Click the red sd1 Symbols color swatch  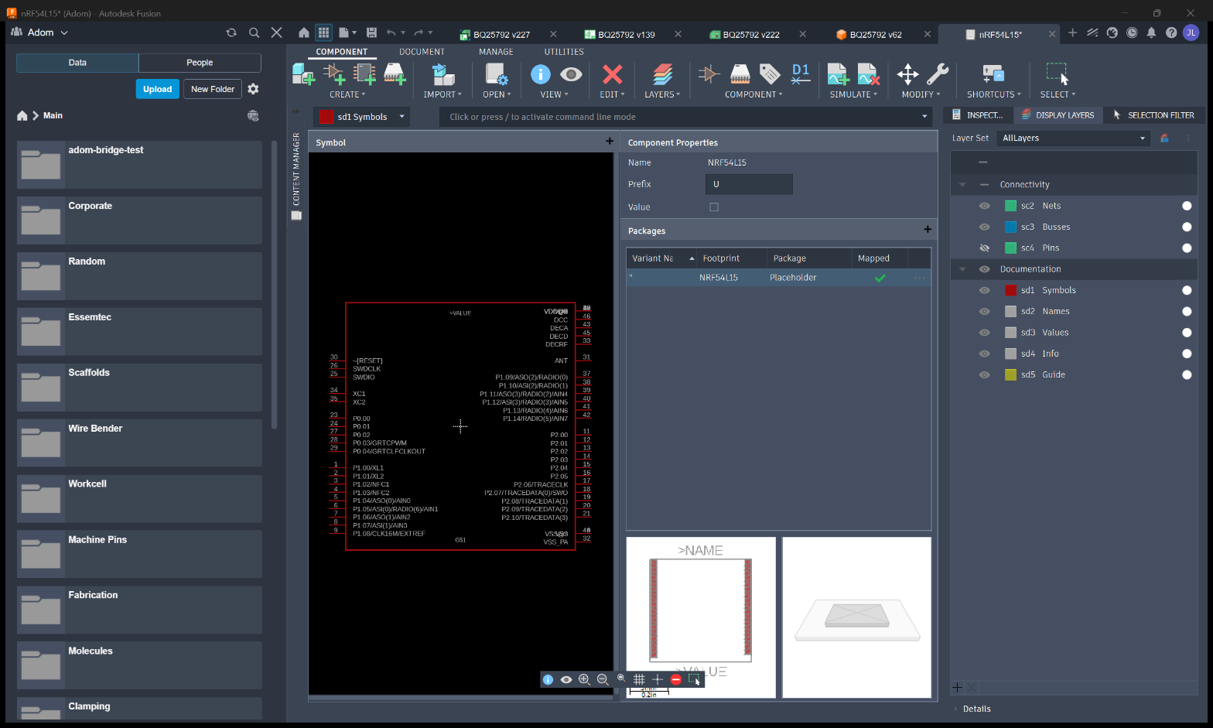pyautogui.click(x=1010, y=290)
